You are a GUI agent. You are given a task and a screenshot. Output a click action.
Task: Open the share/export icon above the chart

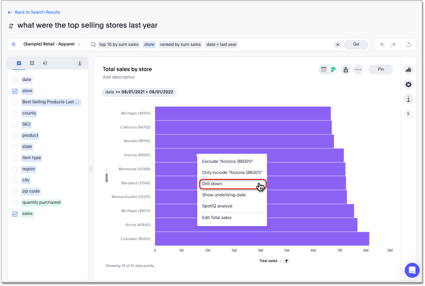click(x=346, y=70)
